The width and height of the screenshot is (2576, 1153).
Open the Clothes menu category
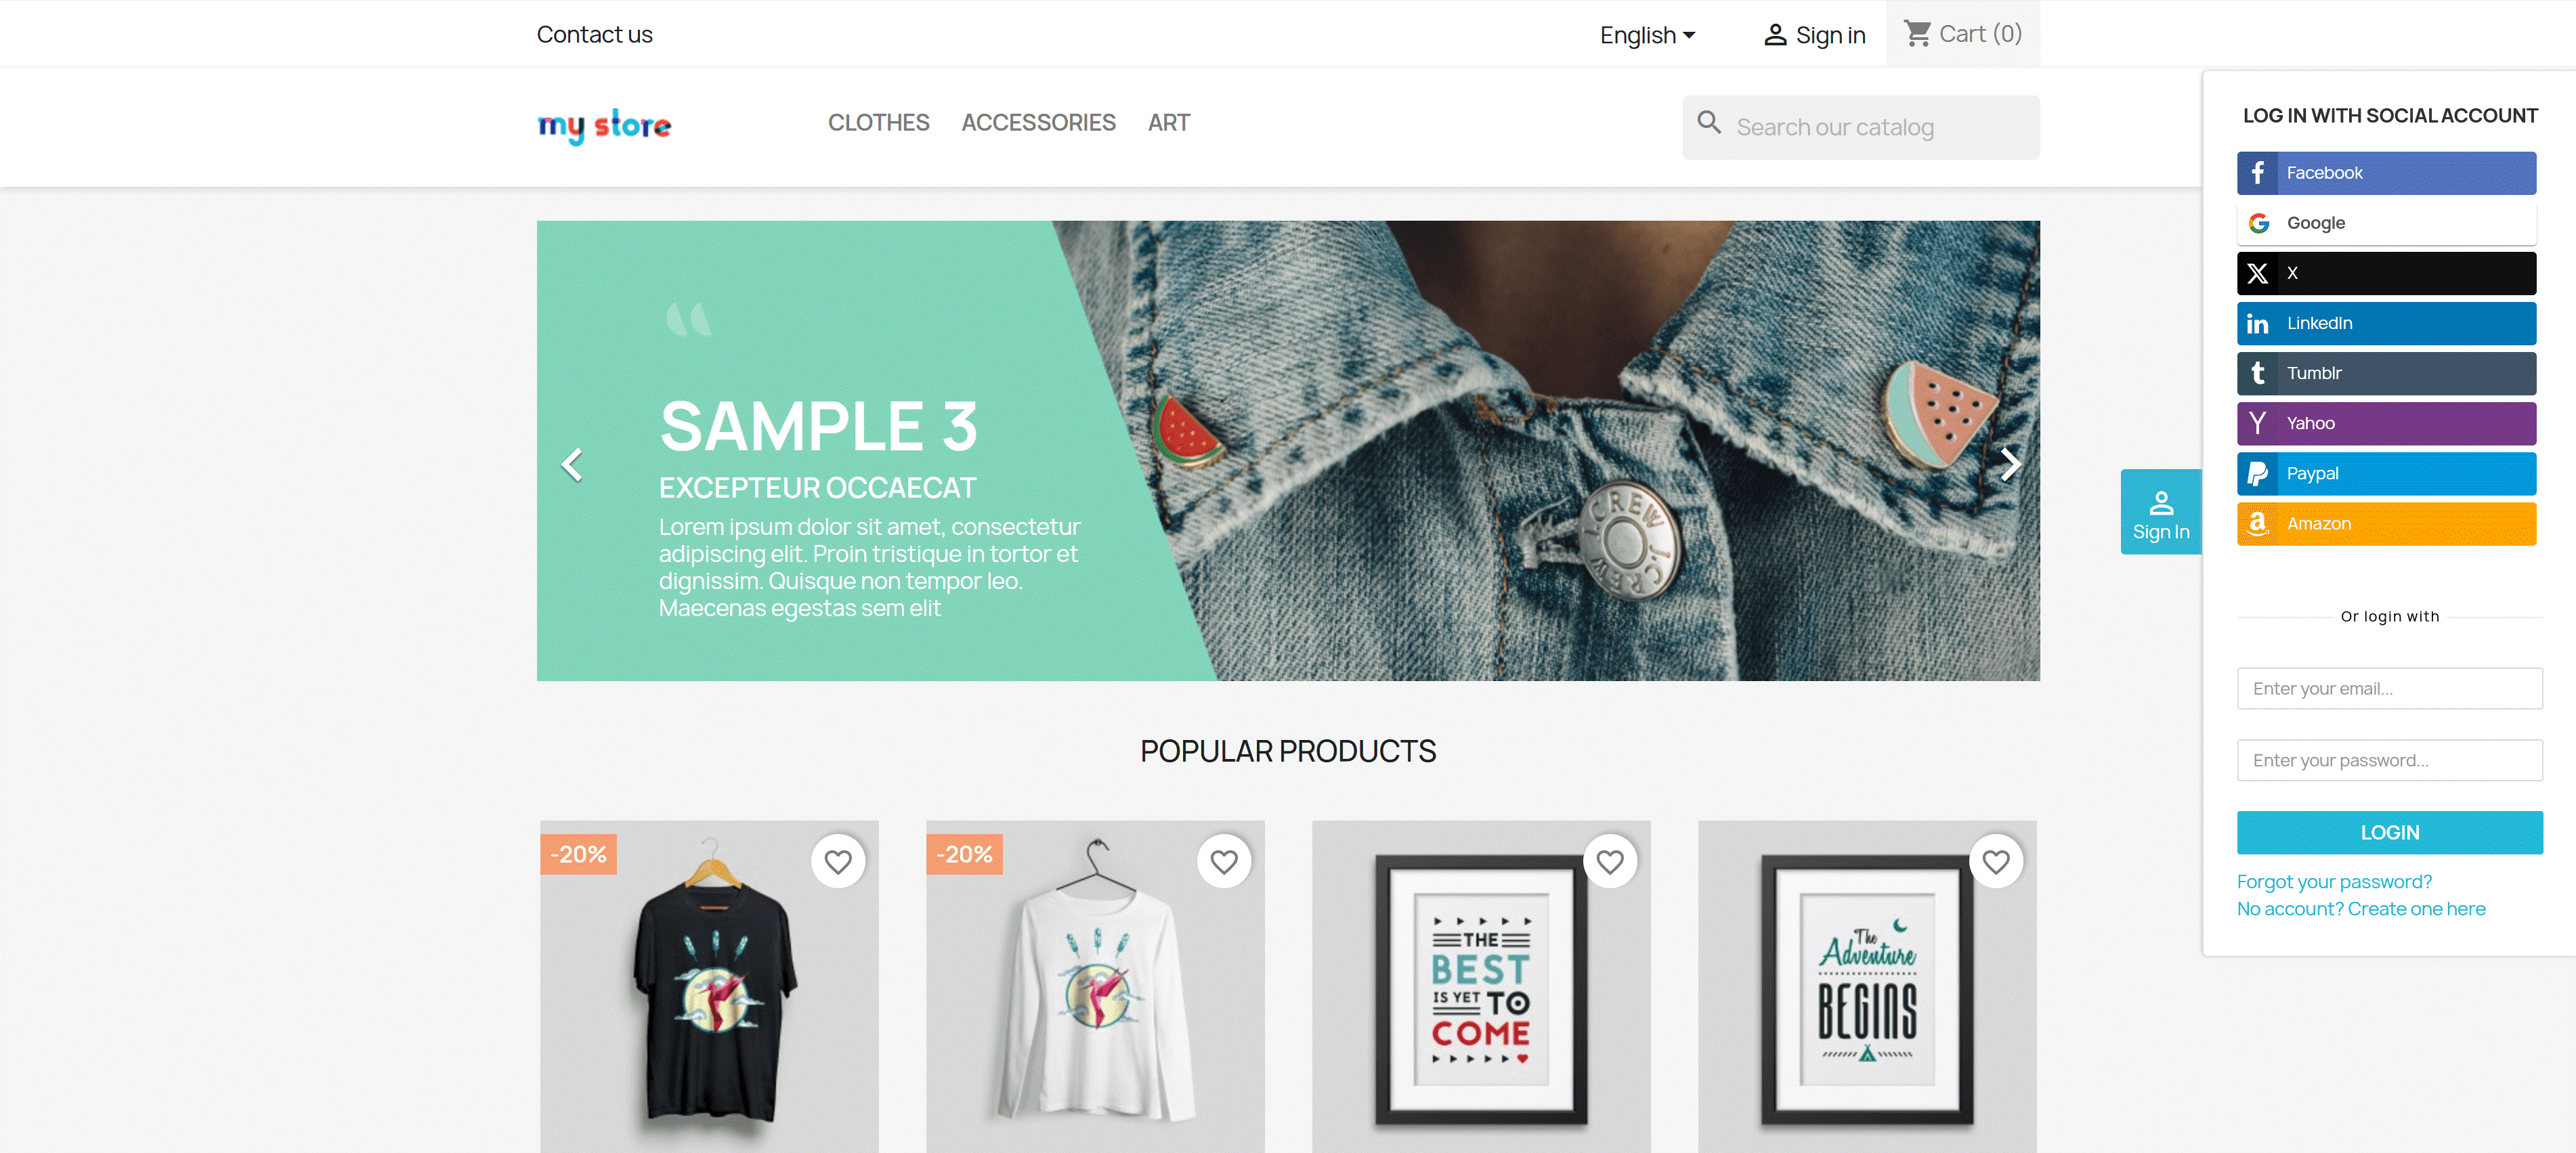coord(878,123)
